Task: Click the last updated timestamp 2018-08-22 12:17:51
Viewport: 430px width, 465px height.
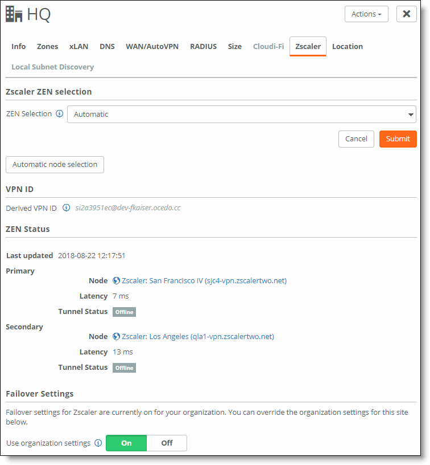Action: point(92,256)
